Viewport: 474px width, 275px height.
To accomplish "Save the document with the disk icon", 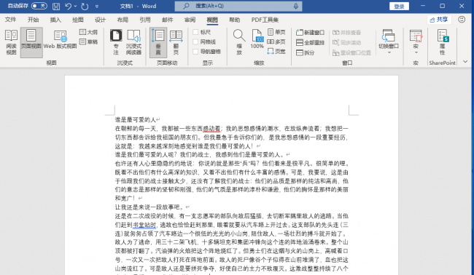I will click(56, 6).
